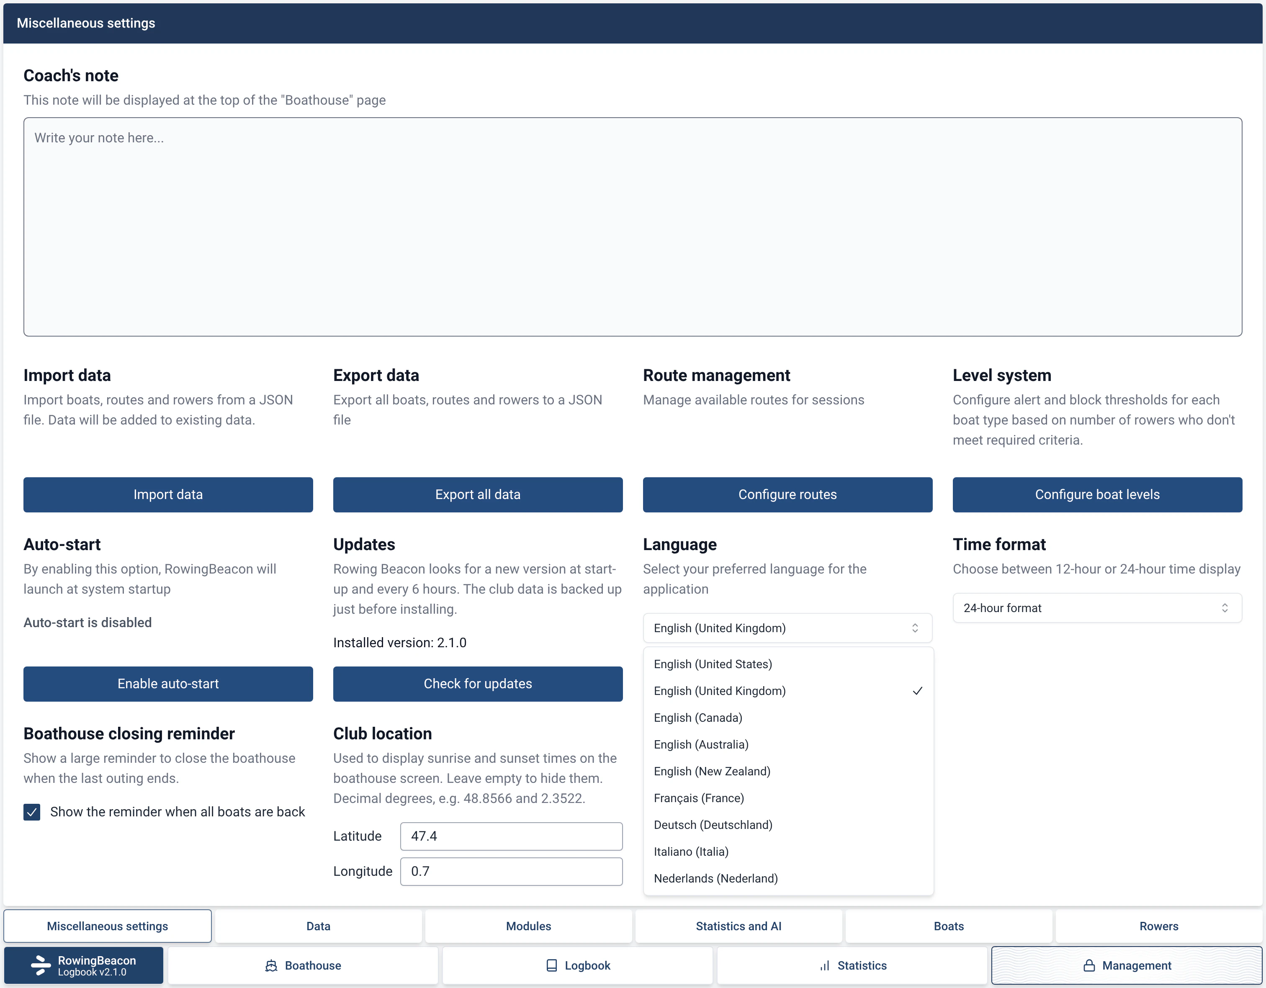Screen dimensions: 1266x988
Task: Open the Modules tab
Action: pyautogui.click(x=528, y=926)
